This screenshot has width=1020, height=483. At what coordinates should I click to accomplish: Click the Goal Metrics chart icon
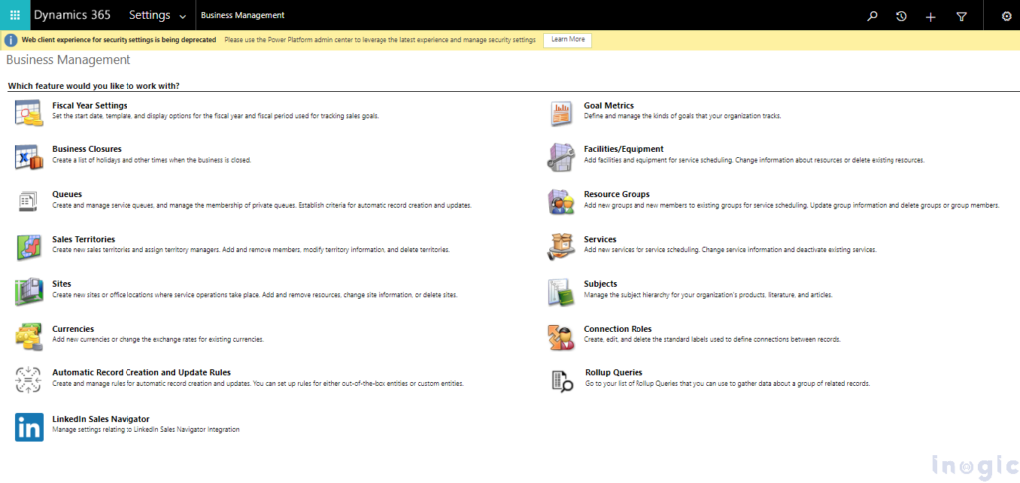[x=561, y=113]
